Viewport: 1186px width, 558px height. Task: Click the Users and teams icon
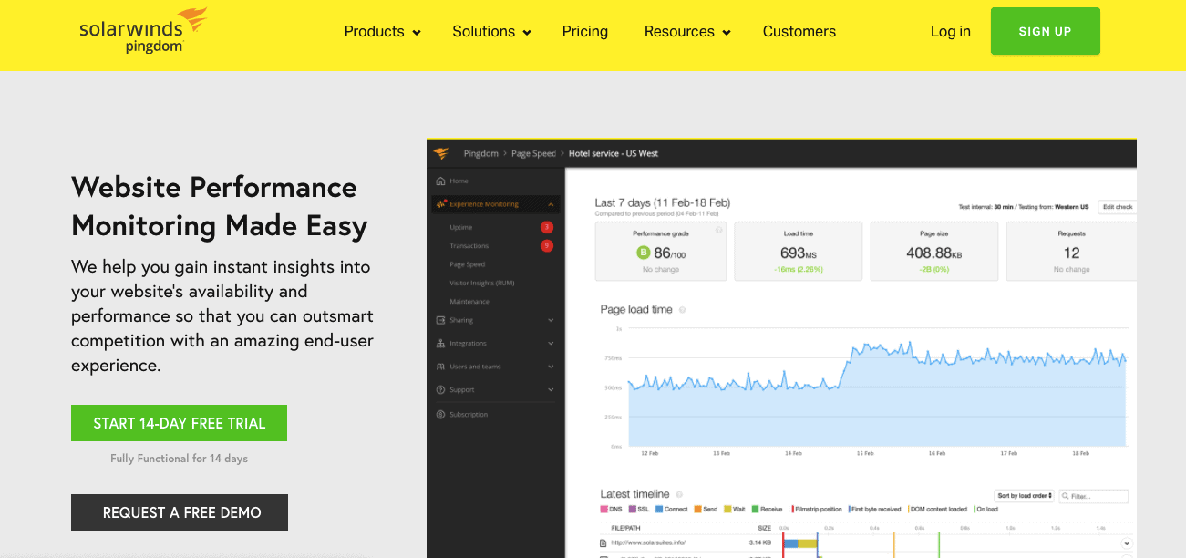pos(441,367)
